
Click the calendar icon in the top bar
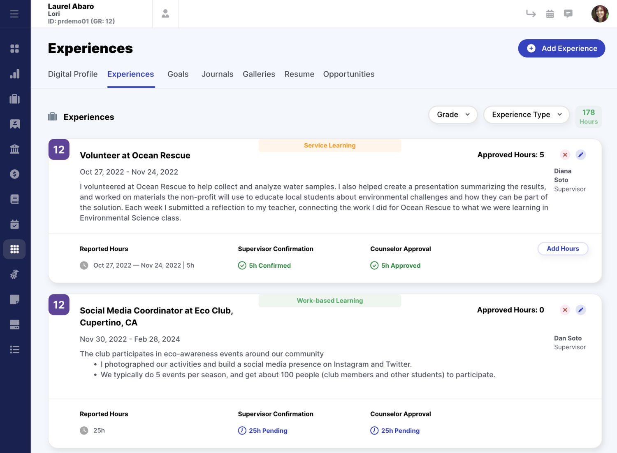coord(550,14)
